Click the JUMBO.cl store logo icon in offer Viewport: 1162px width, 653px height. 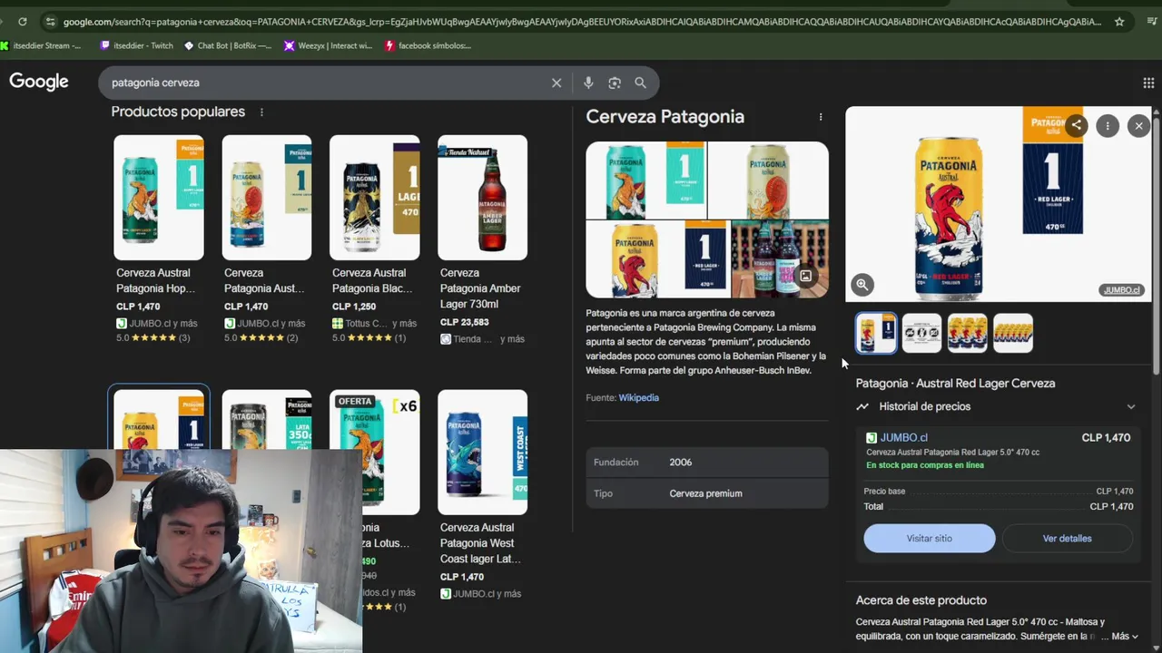tap(871, 438)
